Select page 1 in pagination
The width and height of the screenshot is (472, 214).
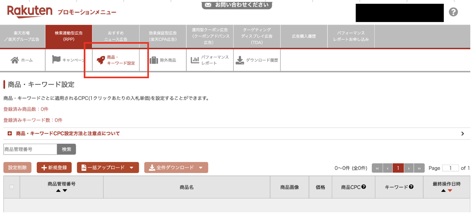[398, 168]
